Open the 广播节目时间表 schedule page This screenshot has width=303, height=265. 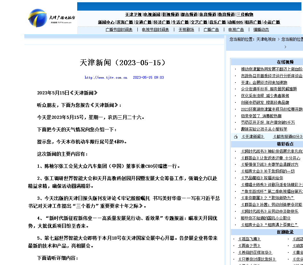[x=119, y=29]
